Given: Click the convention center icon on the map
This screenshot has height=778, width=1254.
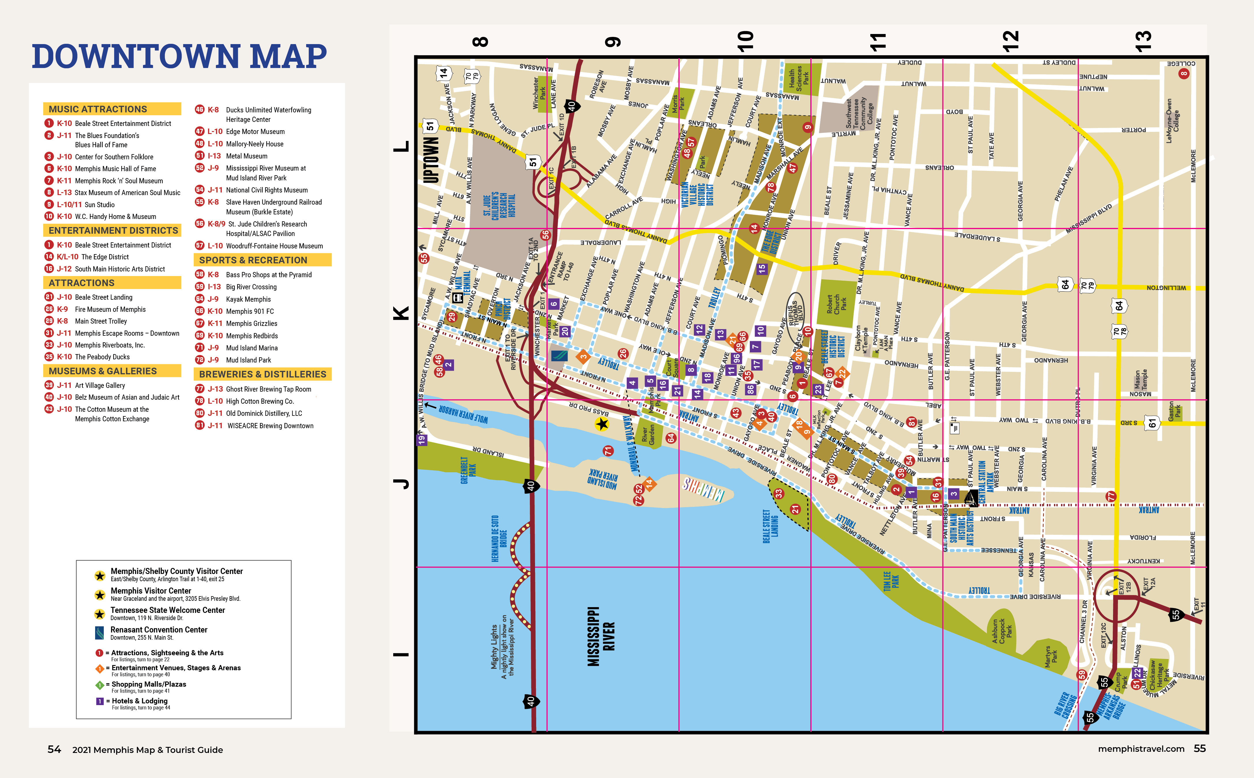Looking at the screenshot, I should tap(559, 356).
